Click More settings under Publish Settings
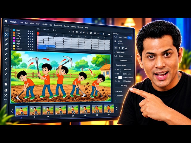 [123, 60]
